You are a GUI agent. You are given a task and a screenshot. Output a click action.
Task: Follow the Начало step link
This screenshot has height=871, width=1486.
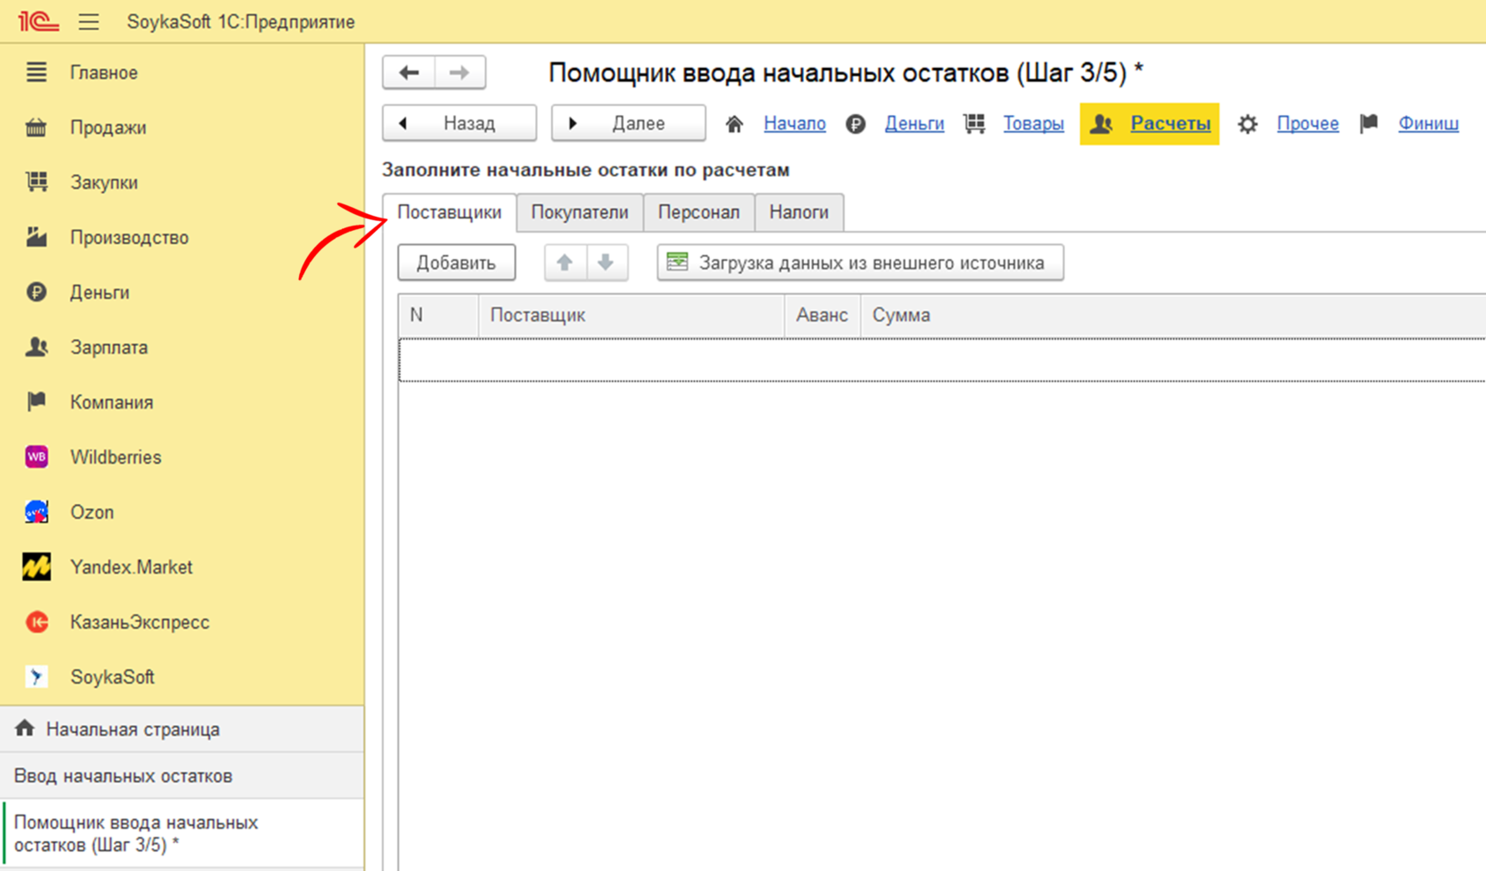794,124
